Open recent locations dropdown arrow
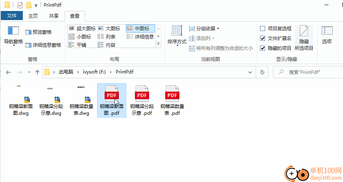Image resolution: width=343 pixels, height=182 pixels. 29,72
